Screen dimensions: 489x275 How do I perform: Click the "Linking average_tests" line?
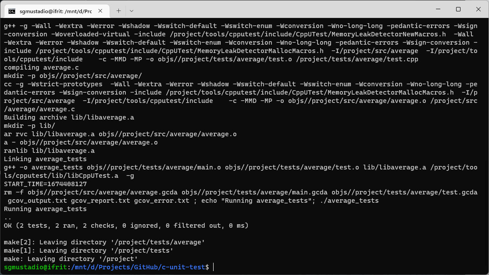pyautogui.click(x=45, y=159)
